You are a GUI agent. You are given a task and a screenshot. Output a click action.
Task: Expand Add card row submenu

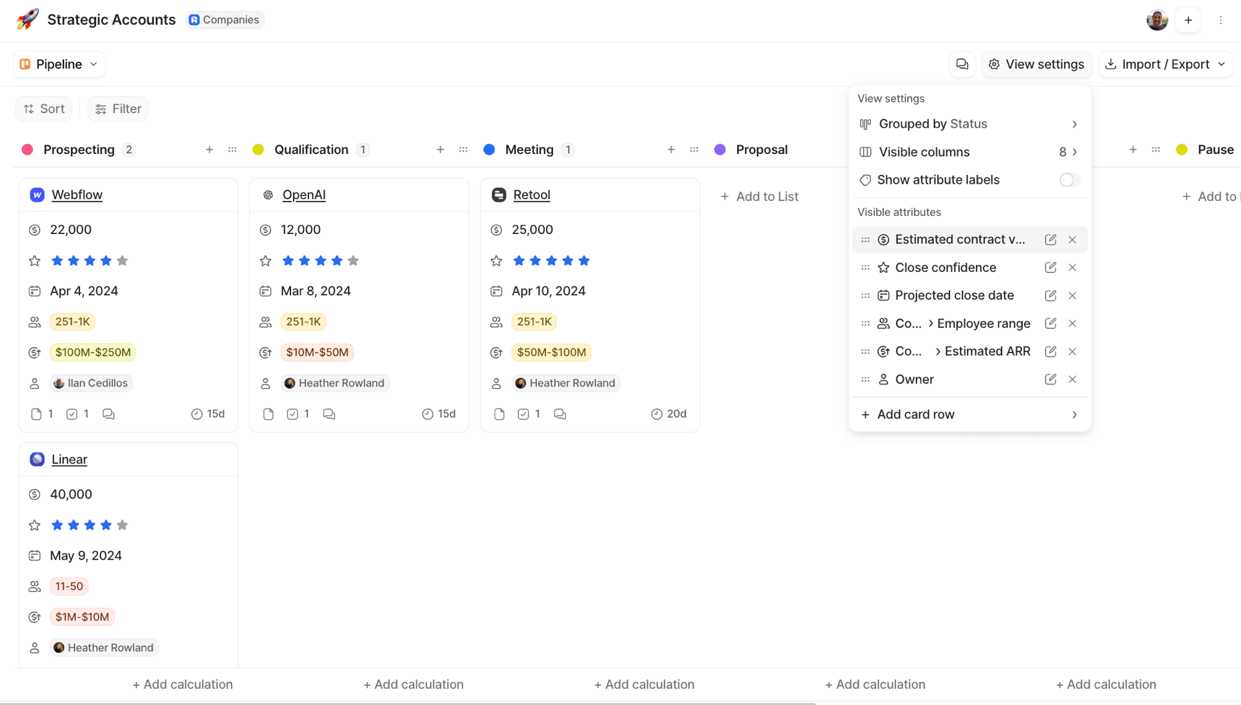(970, 415)
